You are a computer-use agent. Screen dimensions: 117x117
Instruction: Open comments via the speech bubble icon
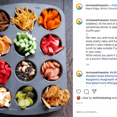click(86, 92)
